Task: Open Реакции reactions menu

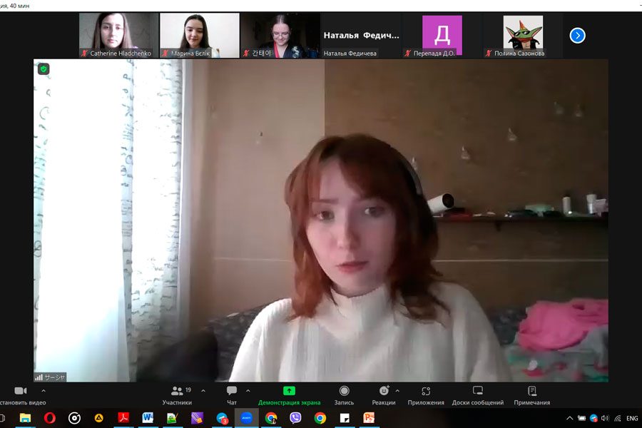Action: [x=384, y=396]
